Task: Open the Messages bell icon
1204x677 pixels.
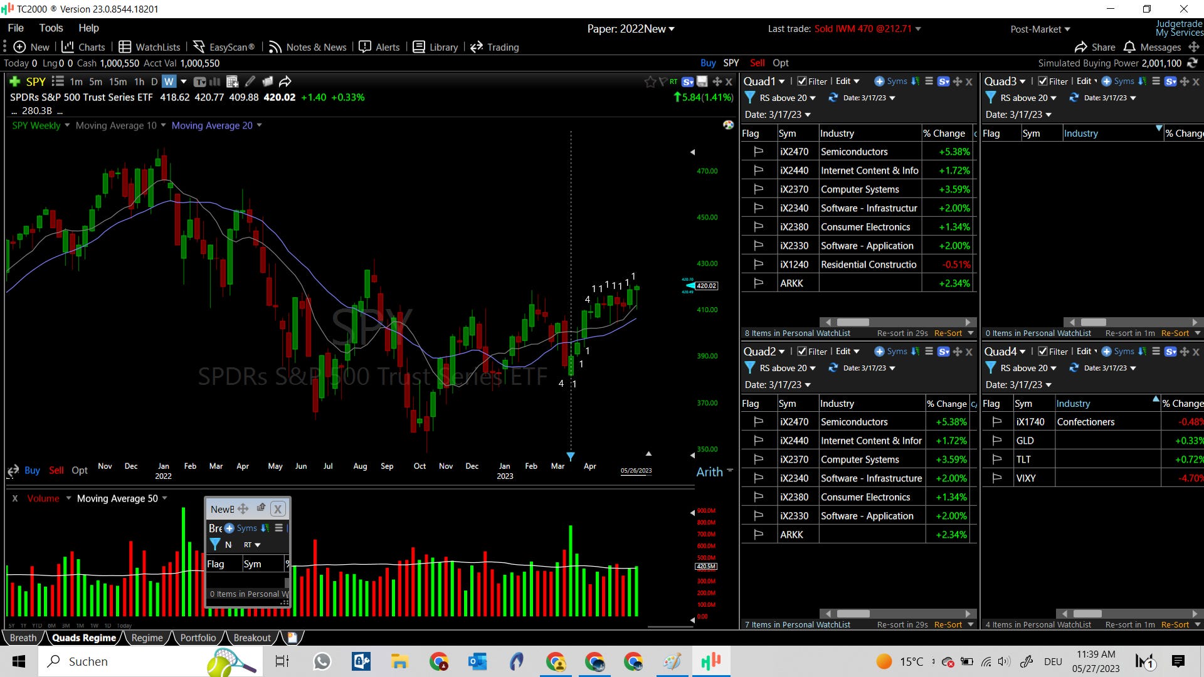Action: click(x=1129, y=47)
